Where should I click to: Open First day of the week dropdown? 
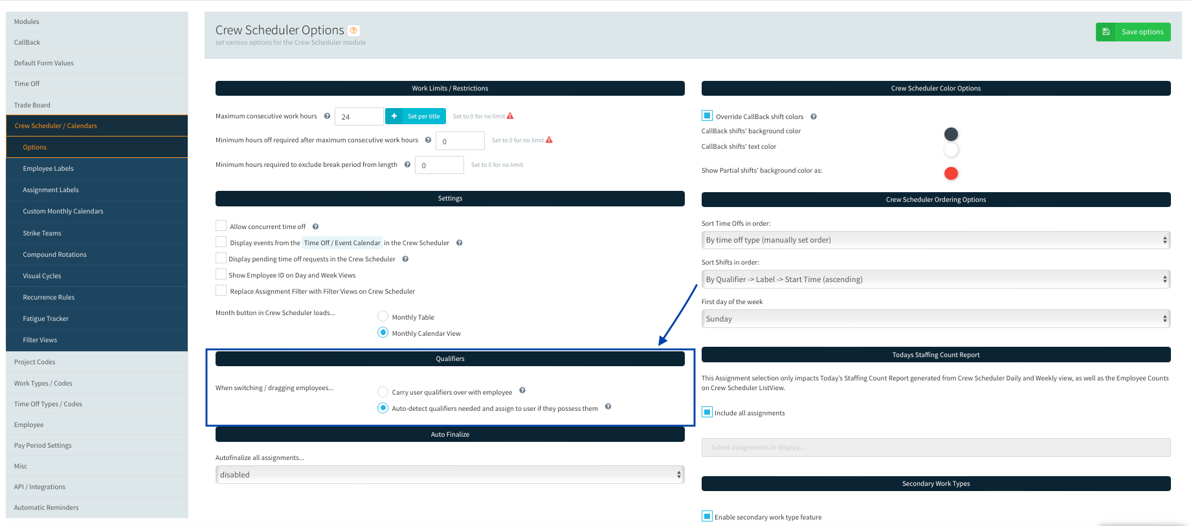(x=936, y=319)
